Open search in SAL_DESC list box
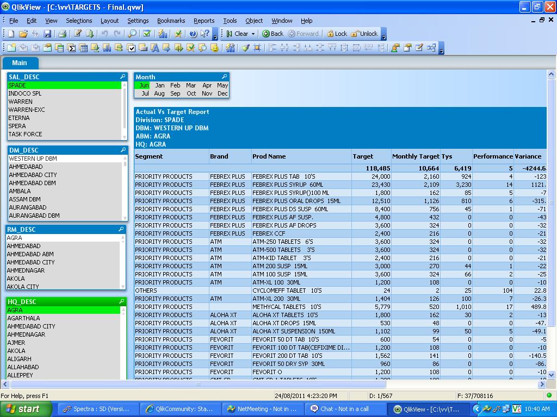The width and height of the screenshot is (557, 417). (123, 77)
